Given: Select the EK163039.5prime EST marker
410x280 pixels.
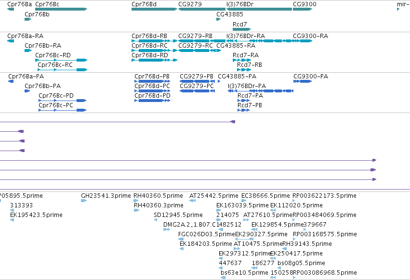Looking at the screenshot, I should click(x=219, y=210).
